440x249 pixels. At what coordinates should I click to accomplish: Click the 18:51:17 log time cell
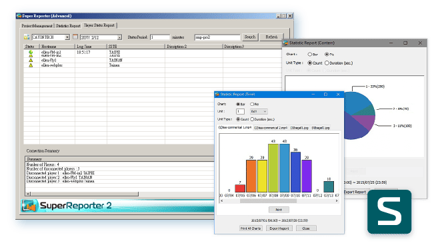tap(83, 53)
